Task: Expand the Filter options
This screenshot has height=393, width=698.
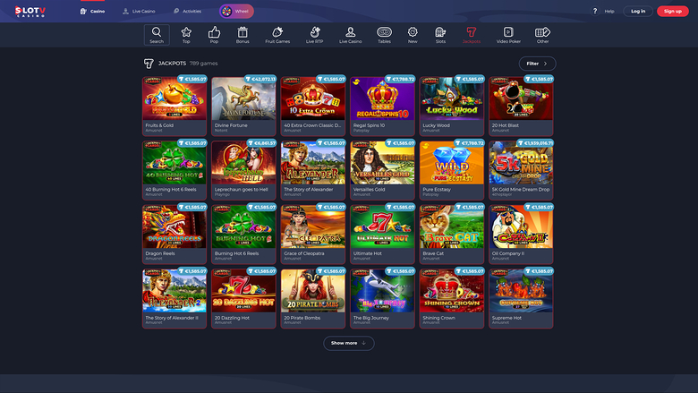Action: coord(537,64)
